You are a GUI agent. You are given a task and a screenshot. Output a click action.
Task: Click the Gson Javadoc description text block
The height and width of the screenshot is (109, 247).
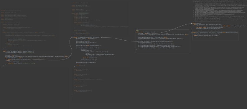[219, 11]
